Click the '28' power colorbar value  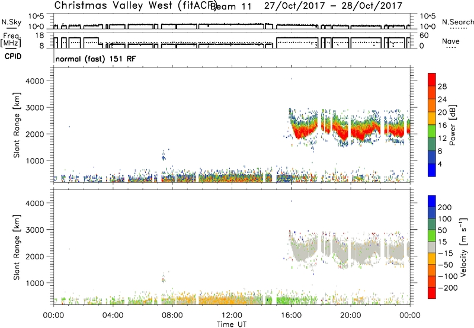click(x=442, y=86)
